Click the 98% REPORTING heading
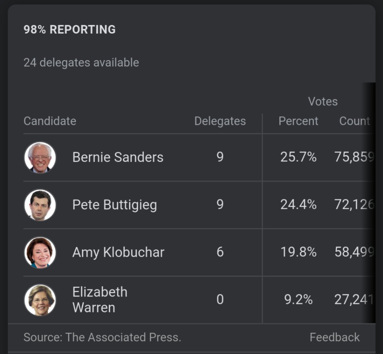This screenshot has width=383, height=354. click(70, 29)
